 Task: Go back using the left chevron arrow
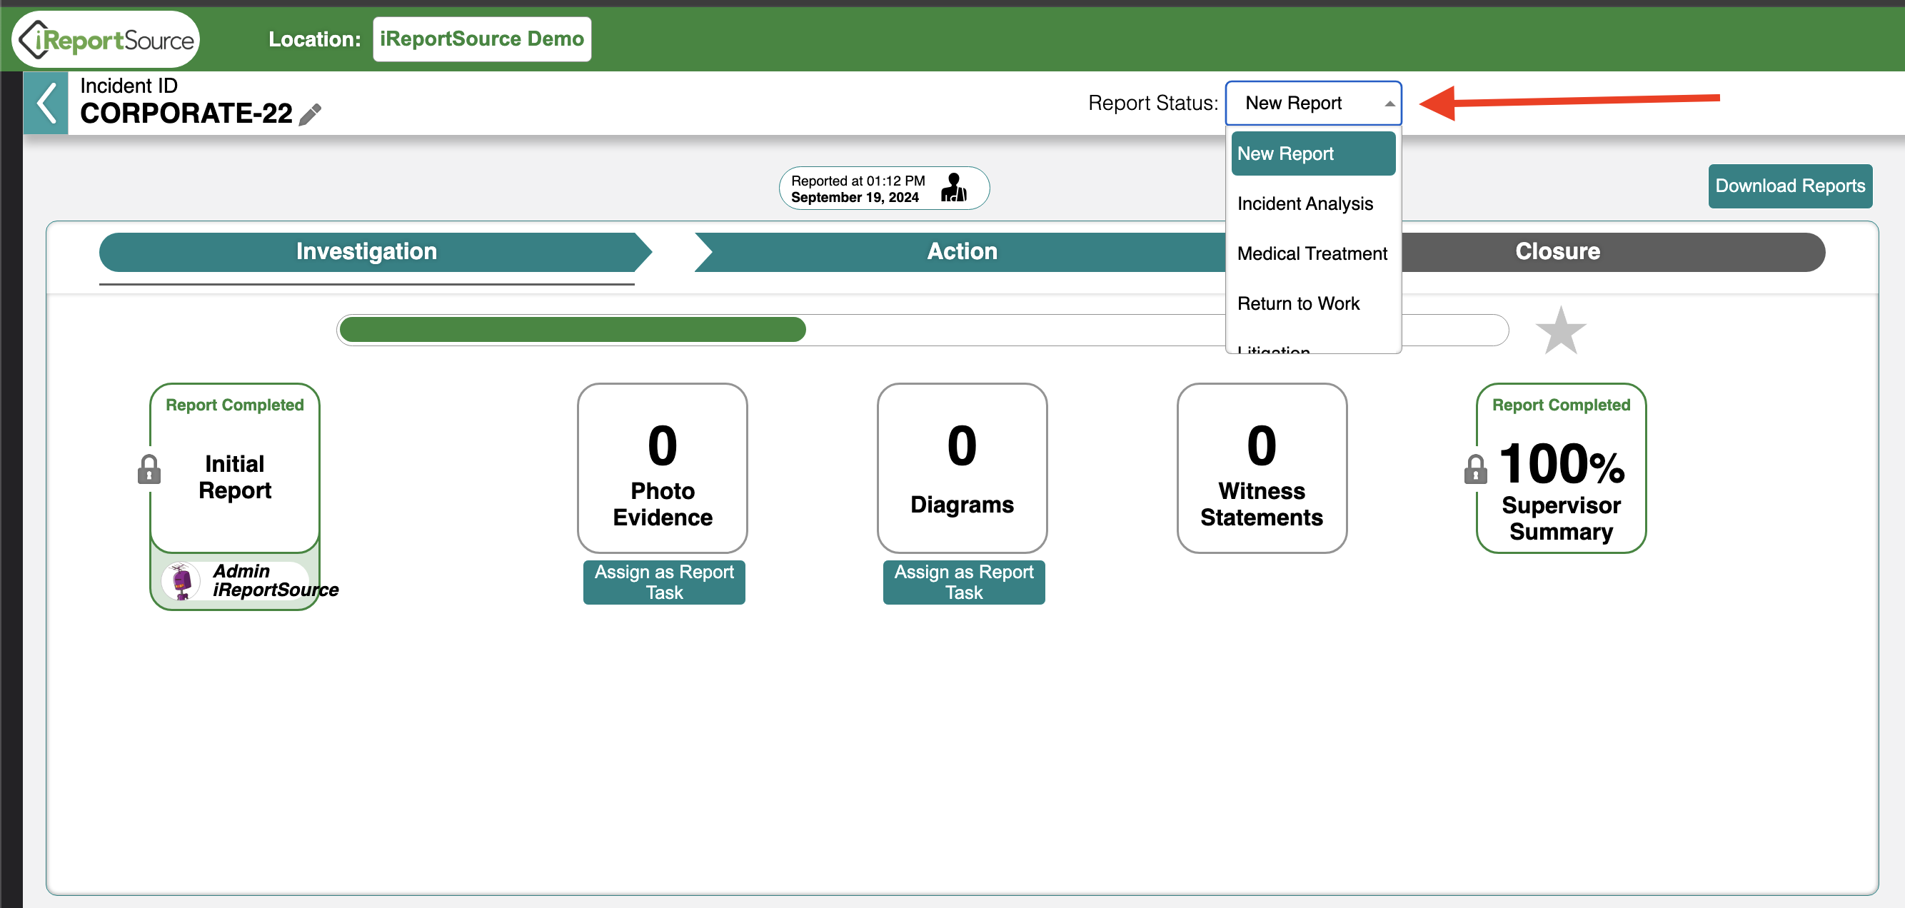coord(46,103)
